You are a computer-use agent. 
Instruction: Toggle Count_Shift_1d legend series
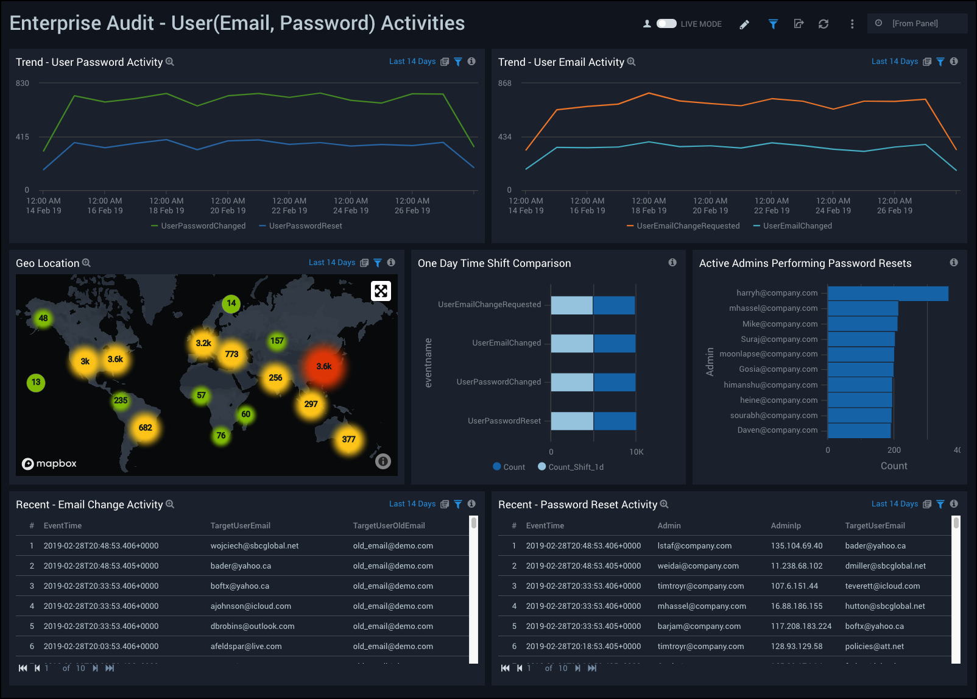tap(571, 467)
